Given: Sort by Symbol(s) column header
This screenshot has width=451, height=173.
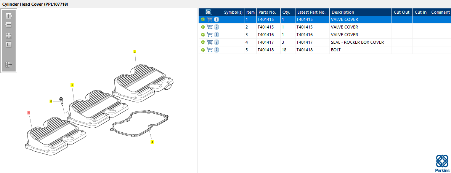Looking at the screenshot, I should 233,12.
